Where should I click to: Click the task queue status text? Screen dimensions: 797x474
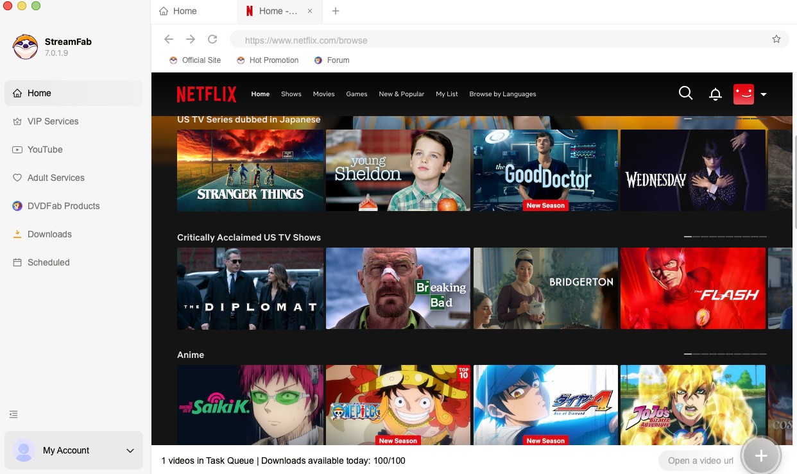(283, 461)
